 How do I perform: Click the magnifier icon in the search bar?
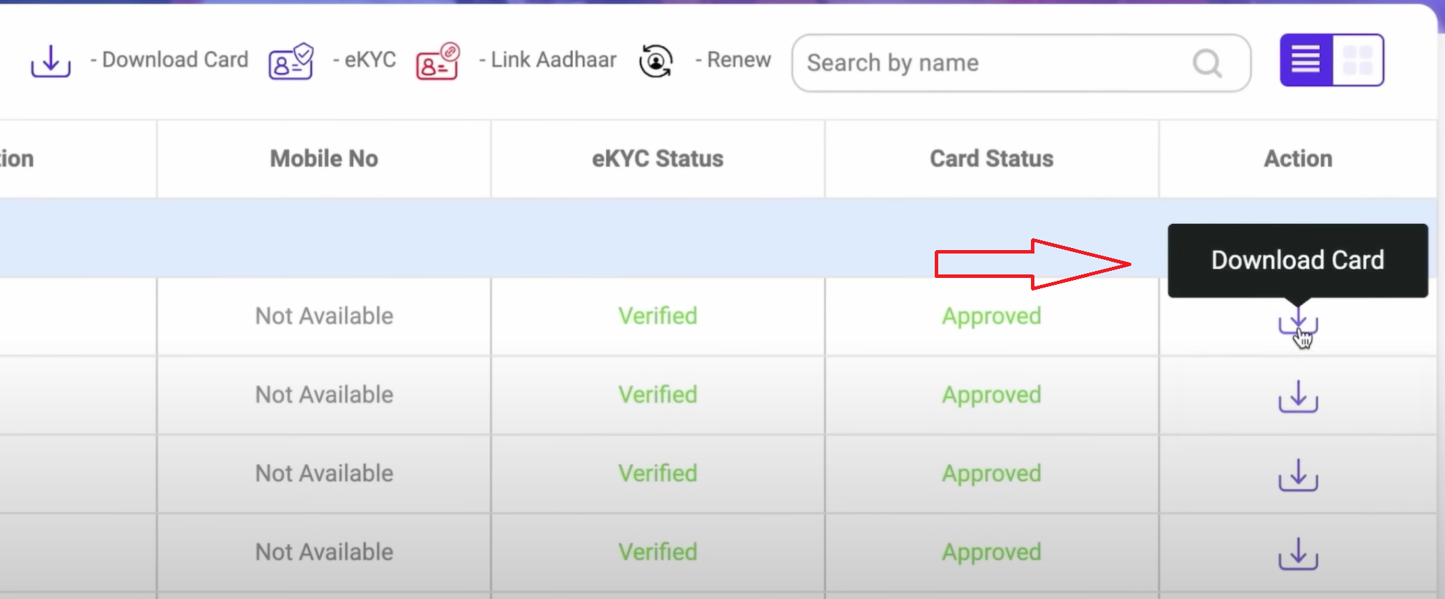(x=1205, y=64)
